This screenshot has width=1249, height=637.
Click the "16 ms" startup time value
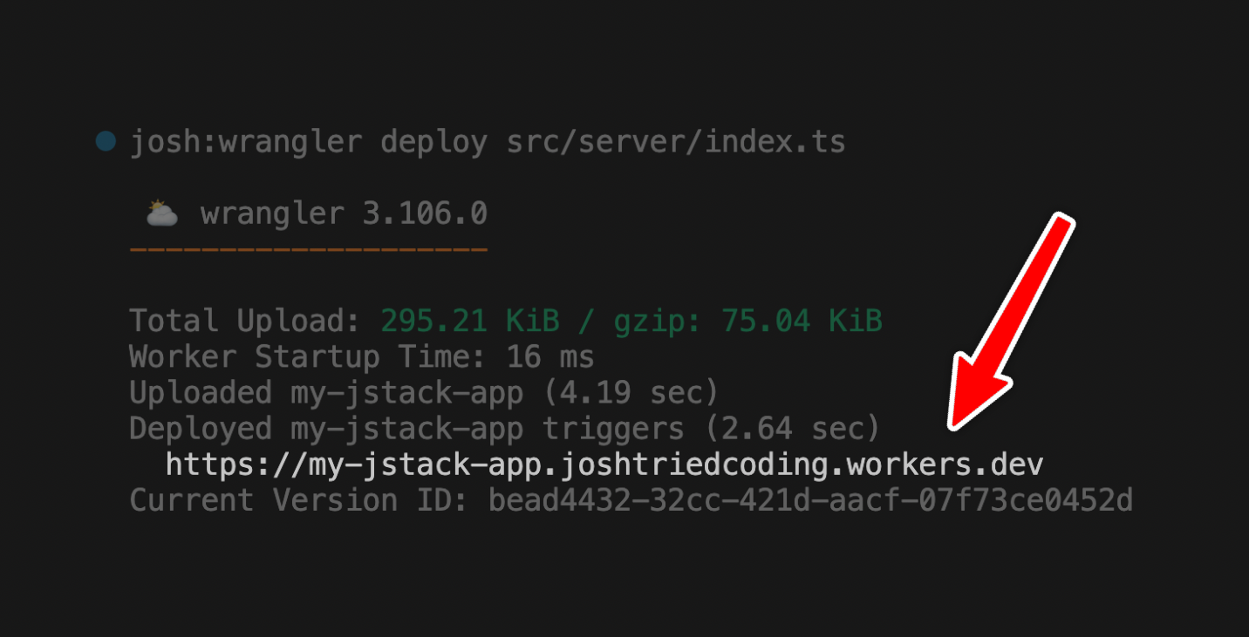(549, 356)
